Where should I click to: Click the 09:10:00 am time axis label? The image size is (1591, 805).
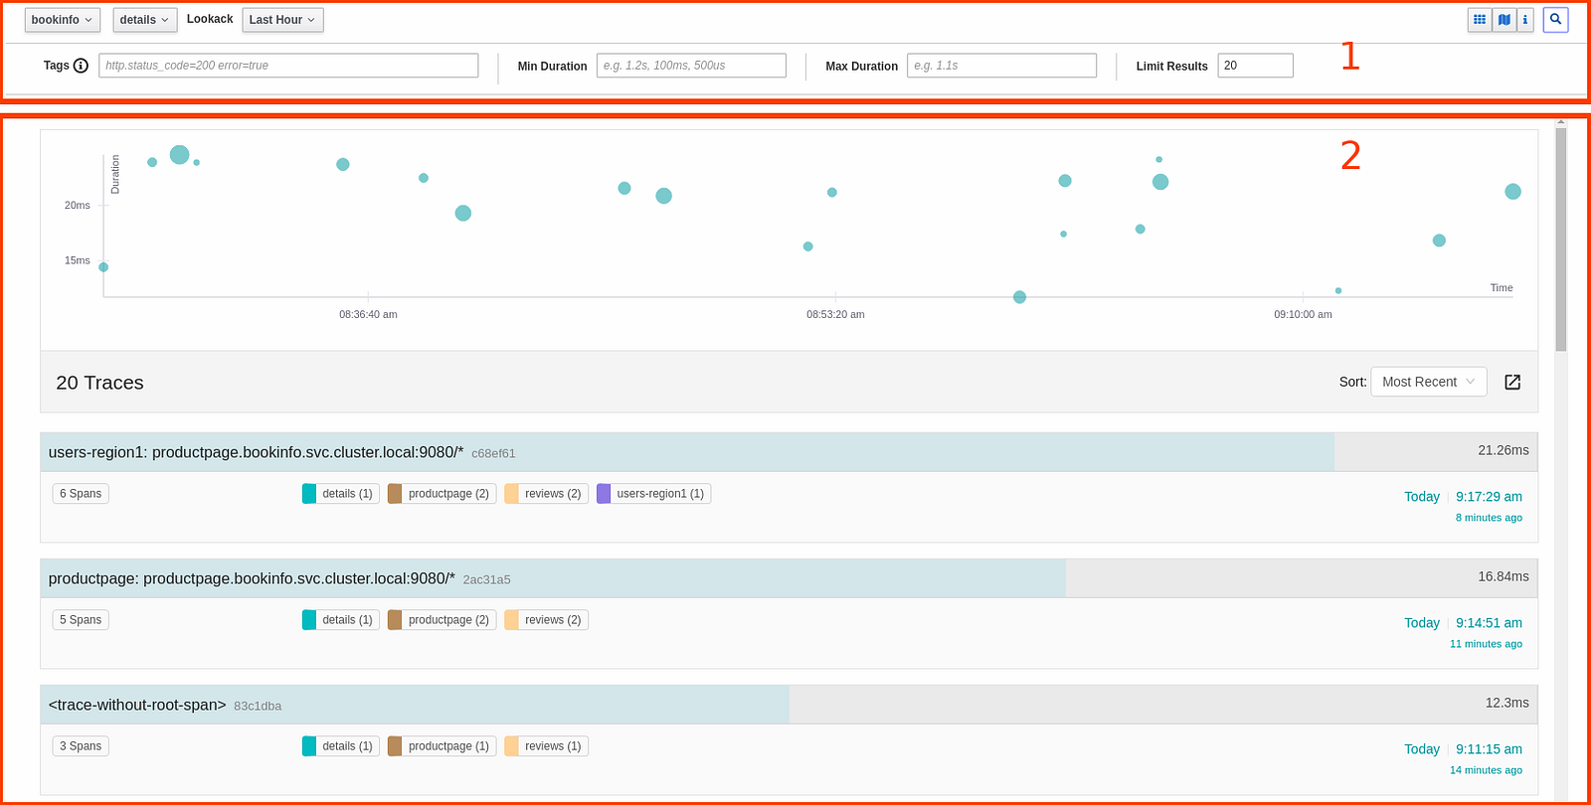[1303, 314]
